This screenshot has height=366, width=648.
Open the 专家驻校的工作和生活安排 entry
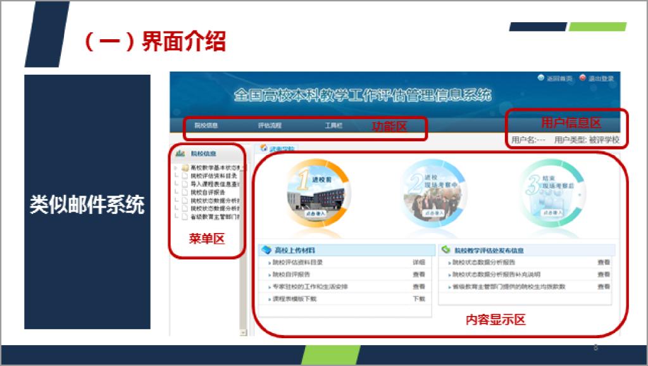(310, 286)
